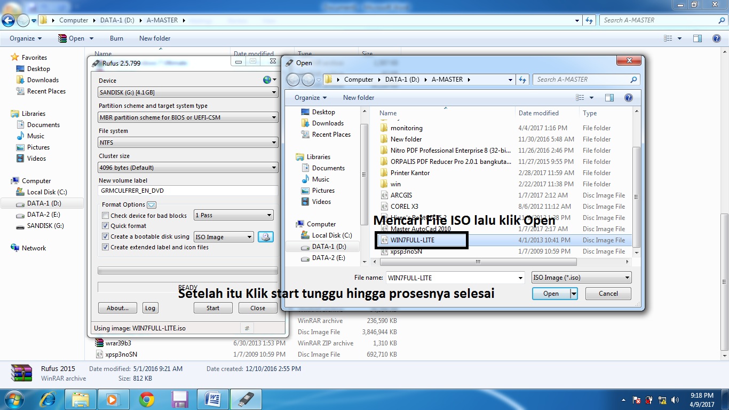Open the Cluster size dropdown

pos(188,168)
